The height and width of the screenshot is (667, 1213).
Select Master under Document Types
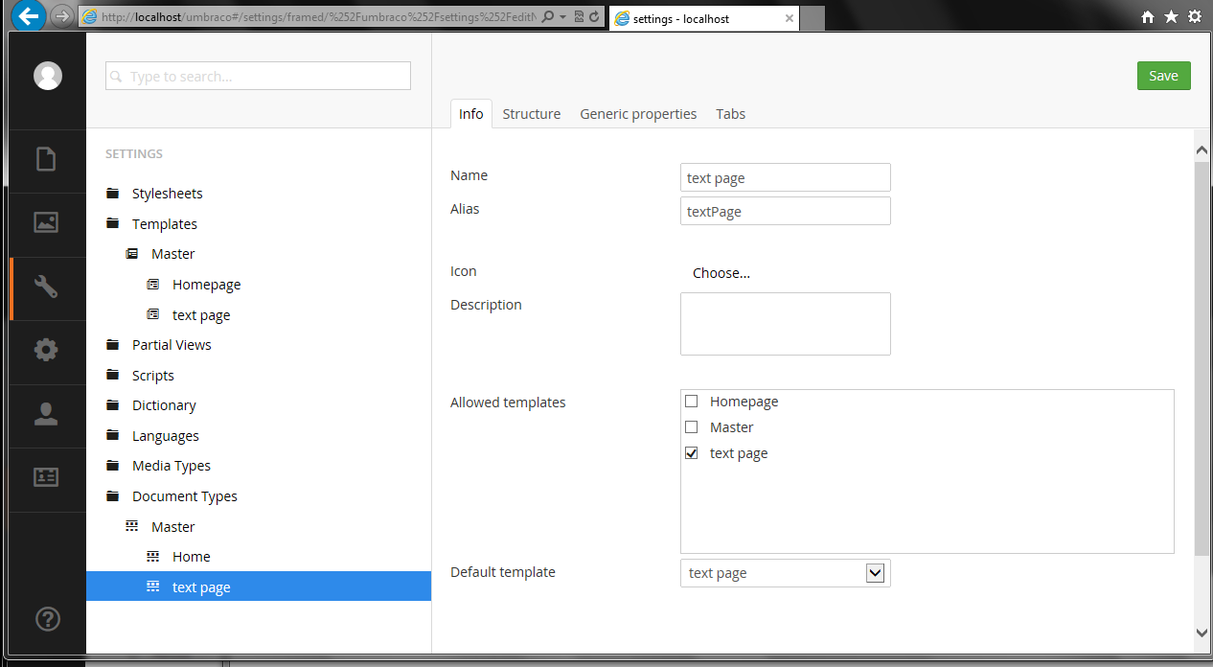pos(173,527)
